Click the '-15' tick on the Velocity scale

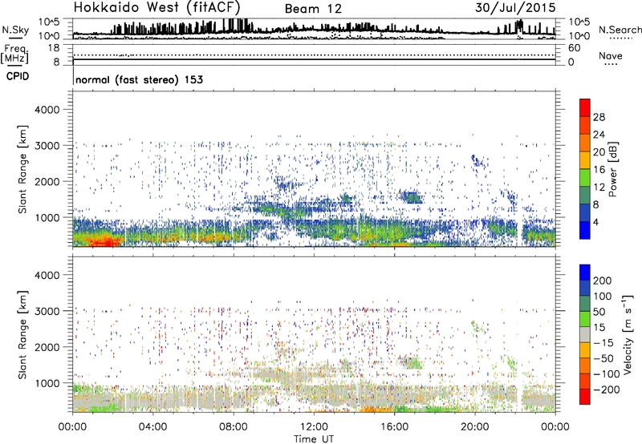[603, 343]
